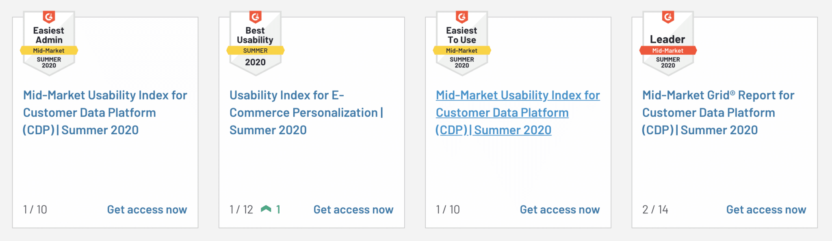Screen dimensions: 832x241
Task: Click the Best Usability Summer 2020 badge
Action: click(x=255, y=43)
